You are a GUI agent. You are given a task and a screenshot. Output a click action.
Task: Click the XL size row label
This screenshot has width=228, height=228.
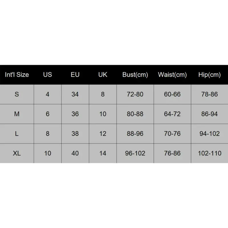pyautogui.click(x=17, y=153)
